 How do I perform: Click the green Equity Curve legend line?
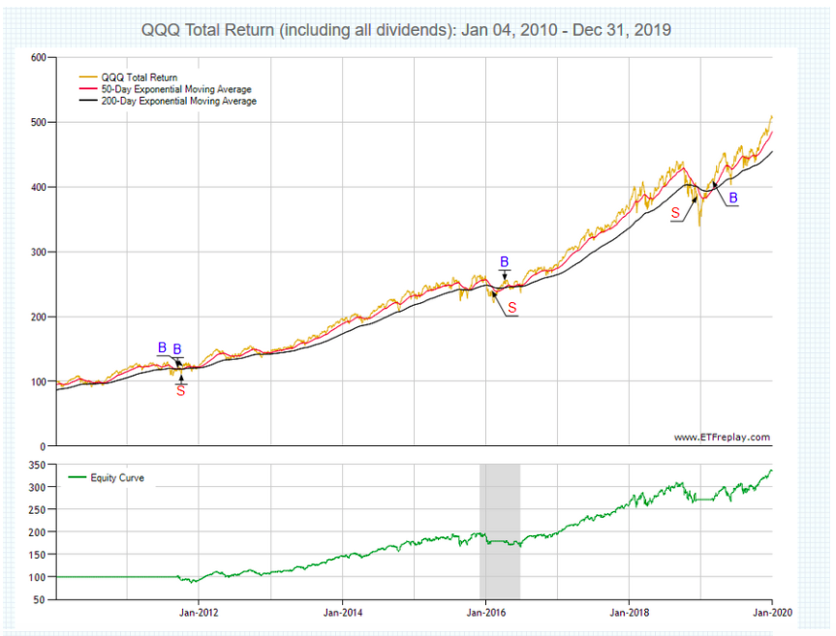point(77,477)
